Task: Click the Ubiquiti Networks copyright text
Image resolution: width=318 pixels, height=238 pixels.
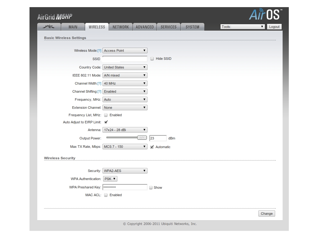Action: pyautogui.click(x=160, y=224)
